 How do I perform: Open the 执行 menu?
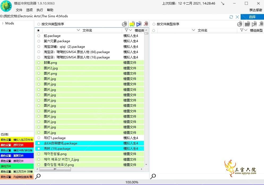pyautogui.click(x=40, y=10)
